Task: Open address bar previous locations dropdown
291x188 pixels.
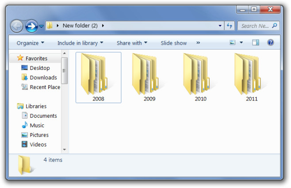Action: point(220,26)
